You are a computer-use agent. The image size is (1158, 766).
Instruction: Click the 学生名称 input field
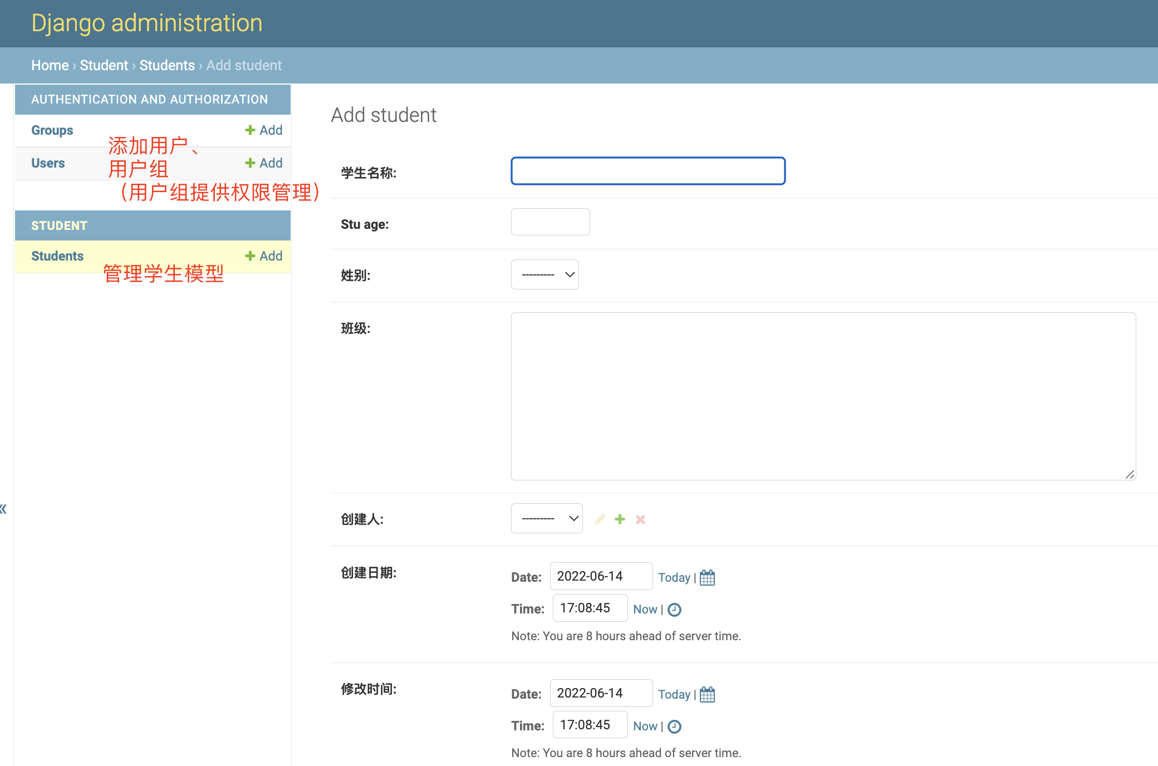tap(647, 171)
